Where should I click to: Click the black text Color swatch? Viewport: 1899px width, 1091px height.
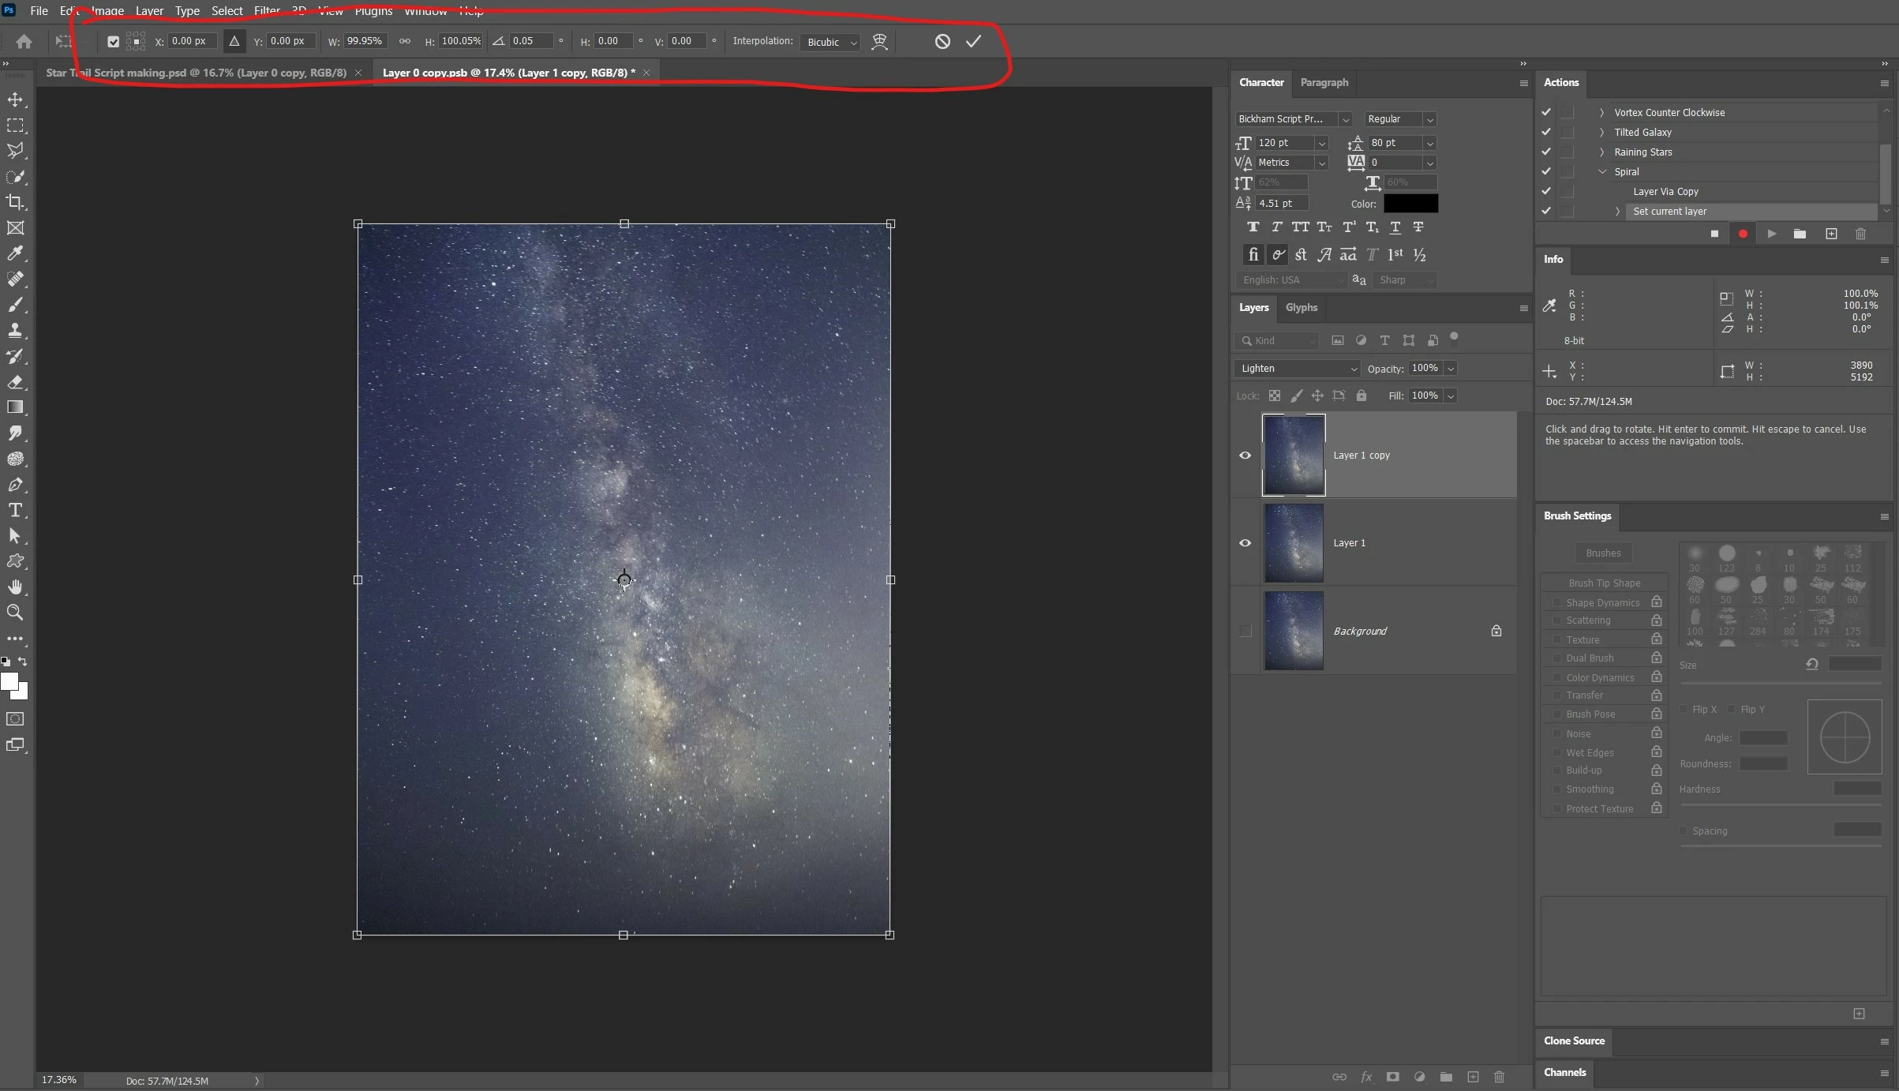pos(1410,204)
